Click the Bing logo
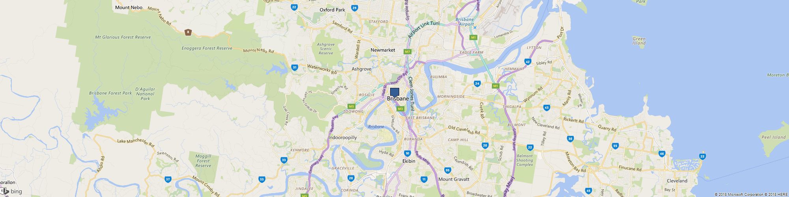 (12, 191)
